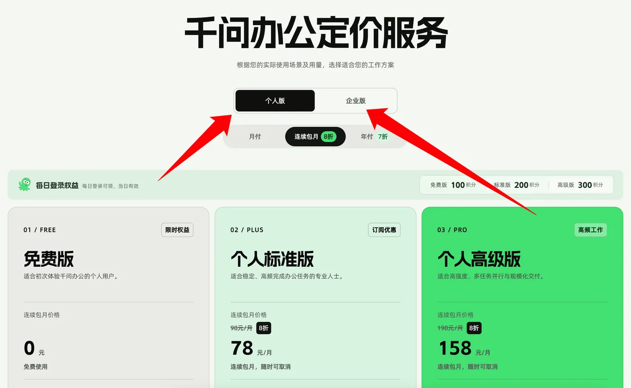Click the 适合初次体验千问办公的个人用户 description
This screenshot has height=388, width=631.
click(x=72, y=276)
